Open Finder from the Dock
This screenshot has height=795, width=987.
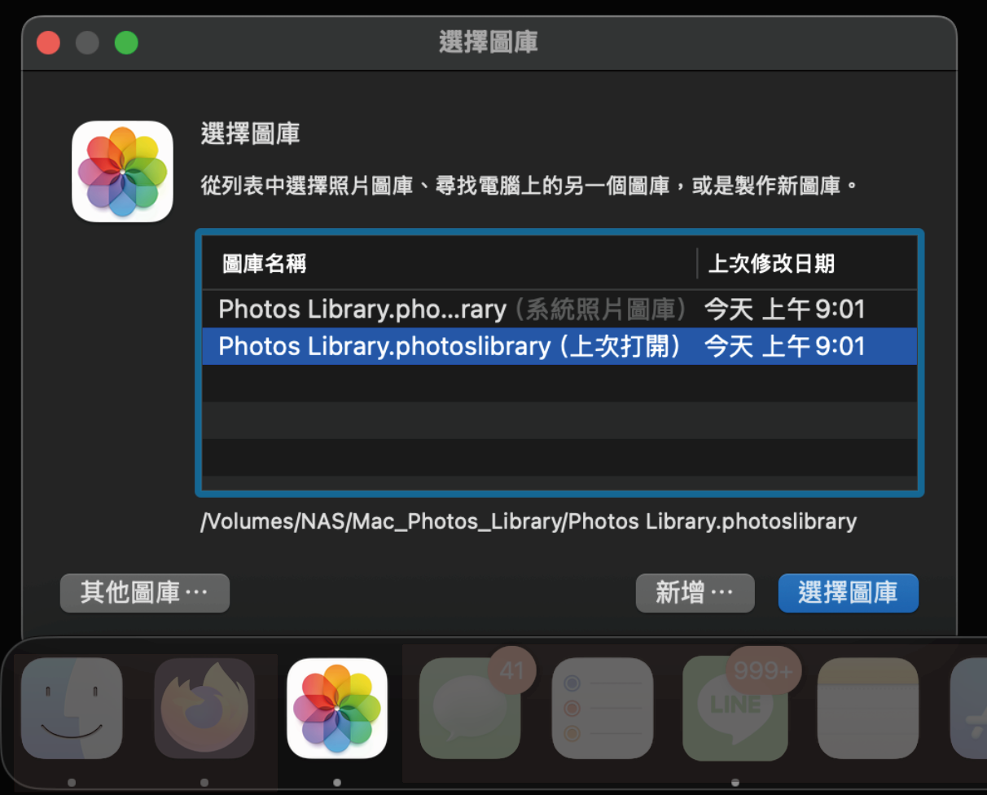click(72, 709)
